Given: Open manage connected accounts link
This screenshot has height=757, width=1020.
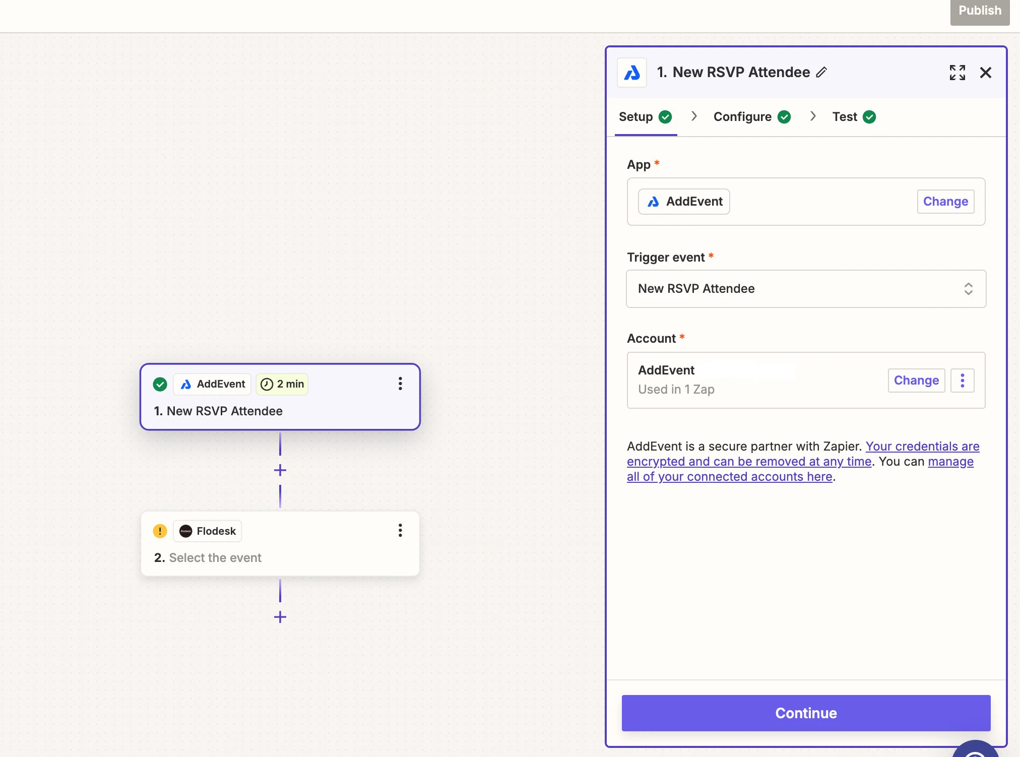Looking at the screenshot, I should [x=729, y=476].
